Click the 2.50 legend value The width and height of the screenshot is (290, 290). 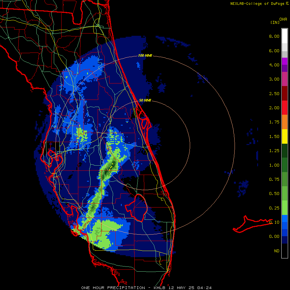(x=274, y=93)
